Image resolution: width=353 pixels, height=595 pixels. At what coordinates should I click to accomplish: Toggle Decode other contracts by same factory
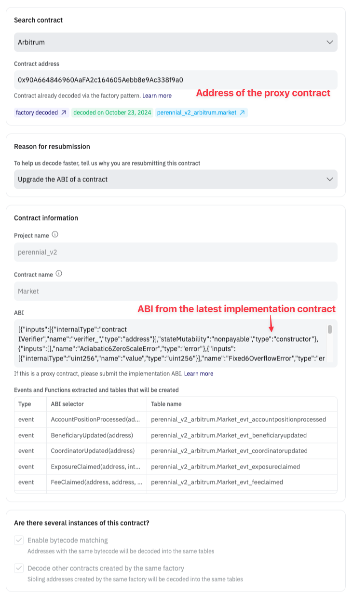pyautogui.click(x=19, y=568)
